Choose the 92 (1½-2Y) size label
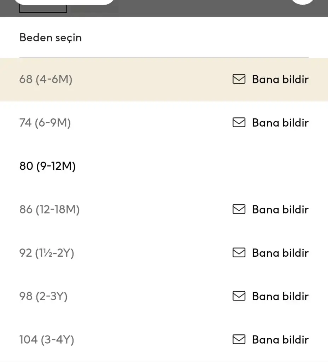Viewport: 328px width, 362px height. pos(47,253)
